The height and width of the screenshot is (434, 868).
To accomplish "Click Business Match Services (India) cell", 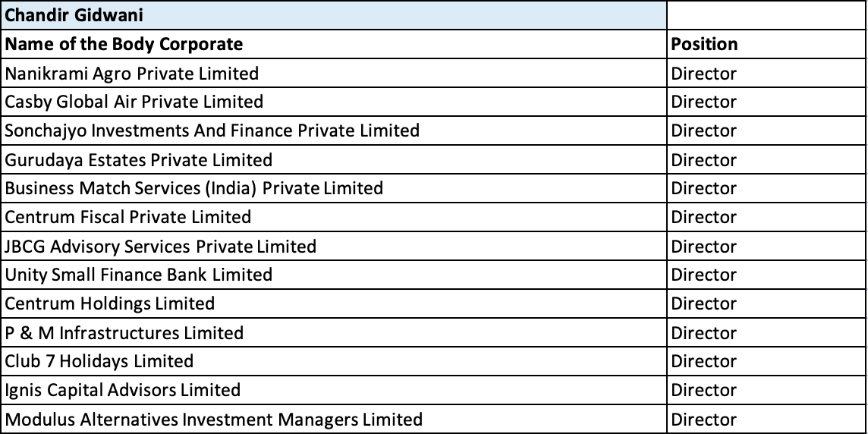I will [x=333, y=188].
